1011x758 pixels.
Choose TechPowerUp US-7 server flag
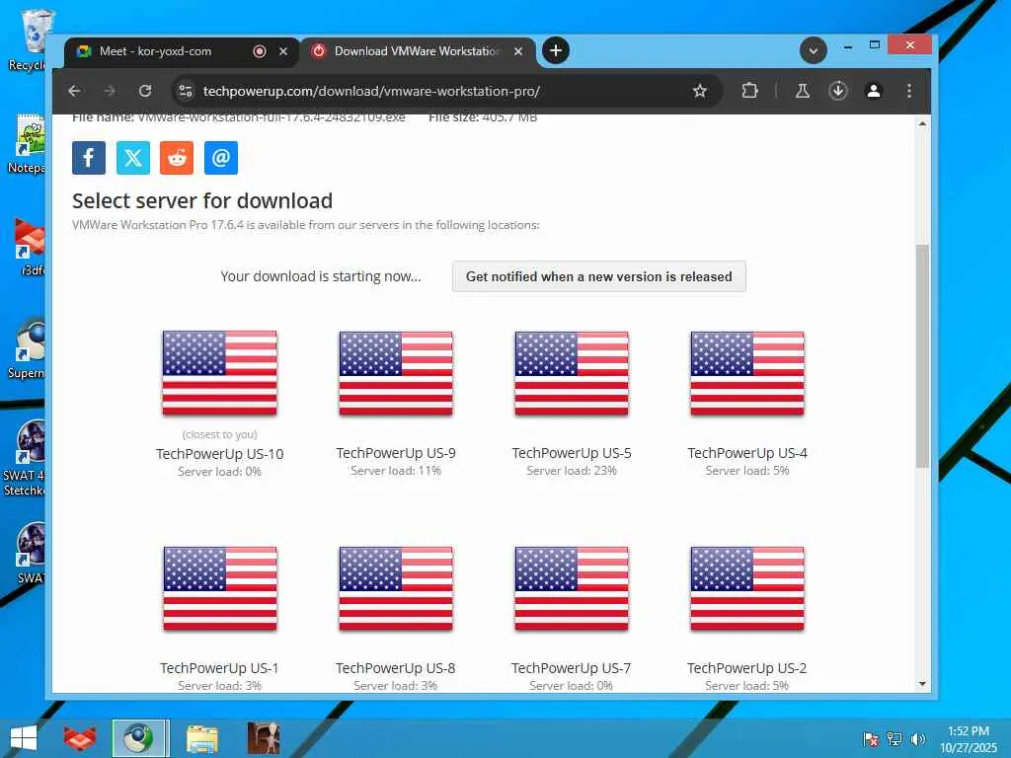tap(572, 588)
